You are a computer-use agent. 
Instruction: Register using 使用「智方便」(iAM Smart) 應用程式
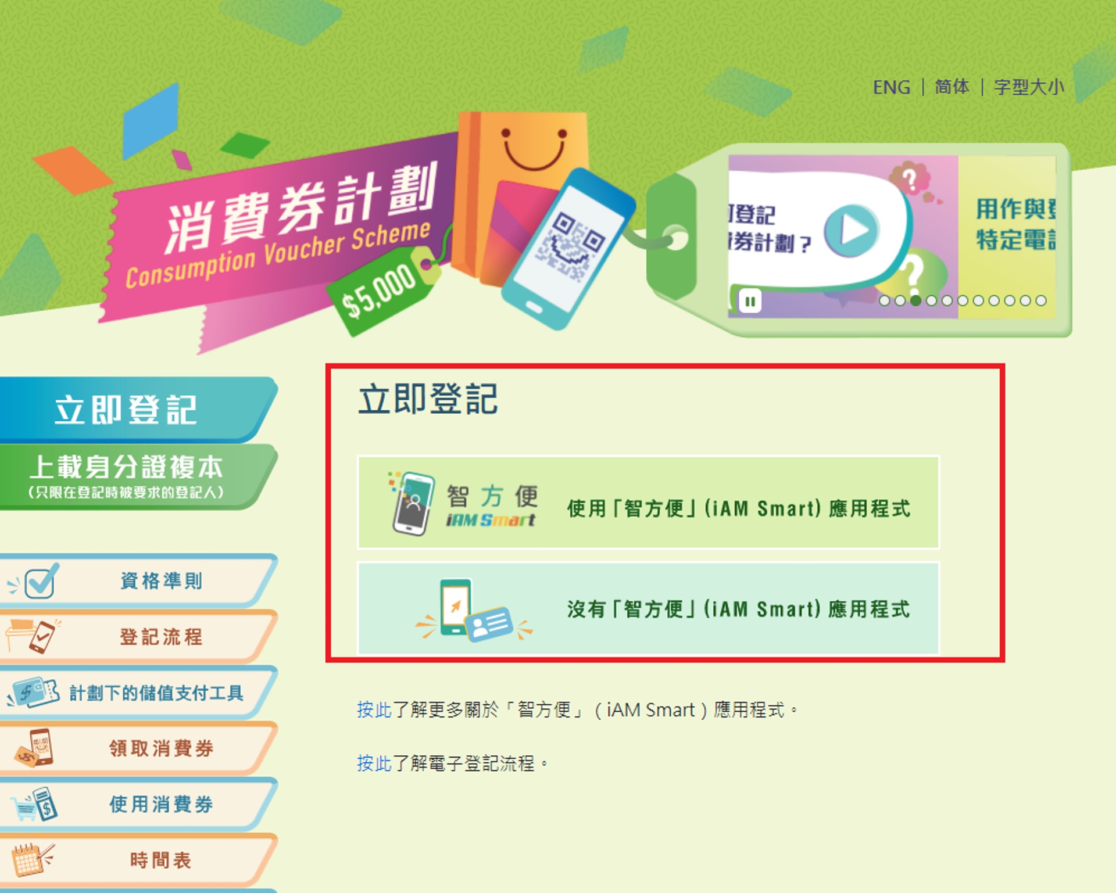point(648,503)
